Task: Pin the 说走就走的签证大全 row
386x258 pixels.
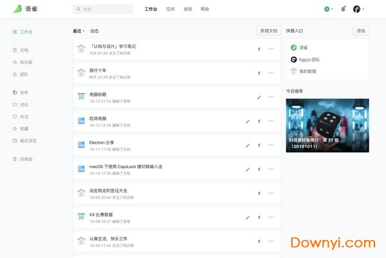Action: coord(259,194)
